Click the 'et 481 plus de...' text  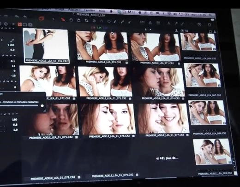(167, 158)
